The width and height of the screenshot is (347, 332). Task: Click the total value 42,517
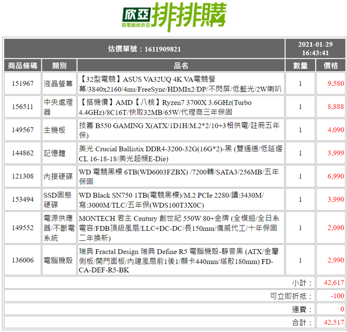[x=334, y=322]
